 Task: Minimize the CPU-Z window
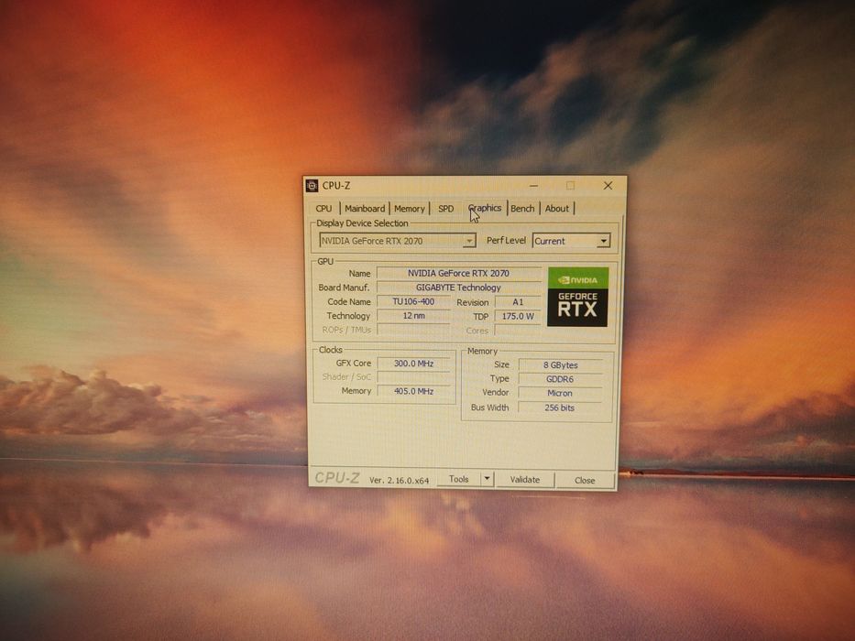pyautogui.click(x=534, y=186)
